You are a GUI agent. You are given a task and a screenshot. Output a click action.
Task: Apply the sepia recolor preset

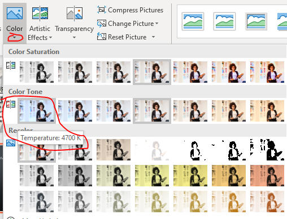point(114,150)
